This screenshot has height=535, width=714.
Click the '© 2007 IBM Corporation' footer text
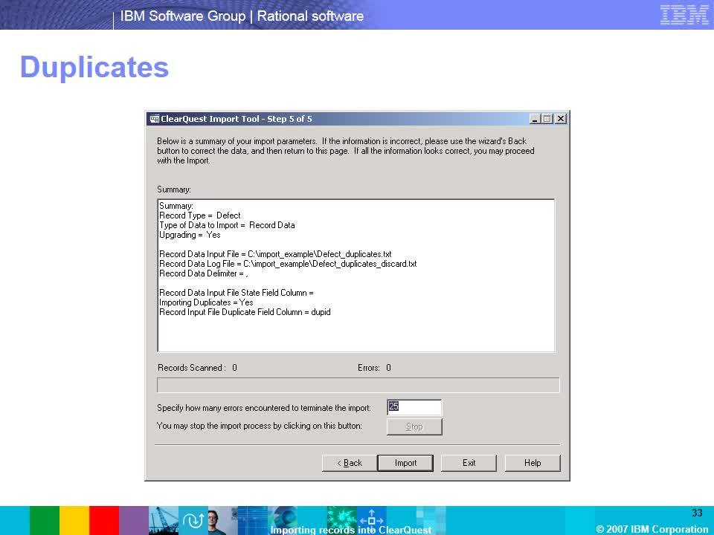tap(652, 529)
